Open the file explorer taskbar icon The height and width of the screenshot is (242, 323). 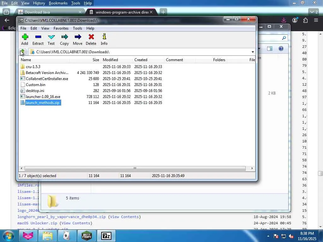[x=48, y=236]
